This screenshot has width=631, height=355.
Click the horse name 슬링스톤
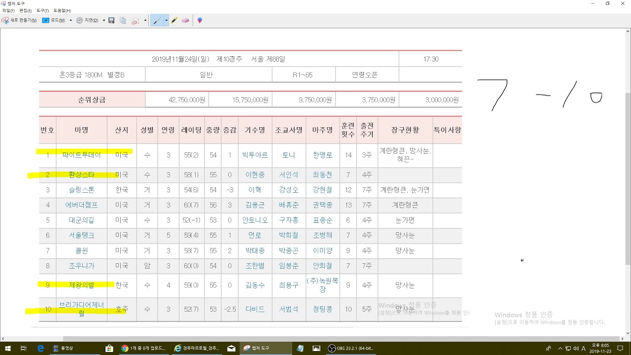81,190
